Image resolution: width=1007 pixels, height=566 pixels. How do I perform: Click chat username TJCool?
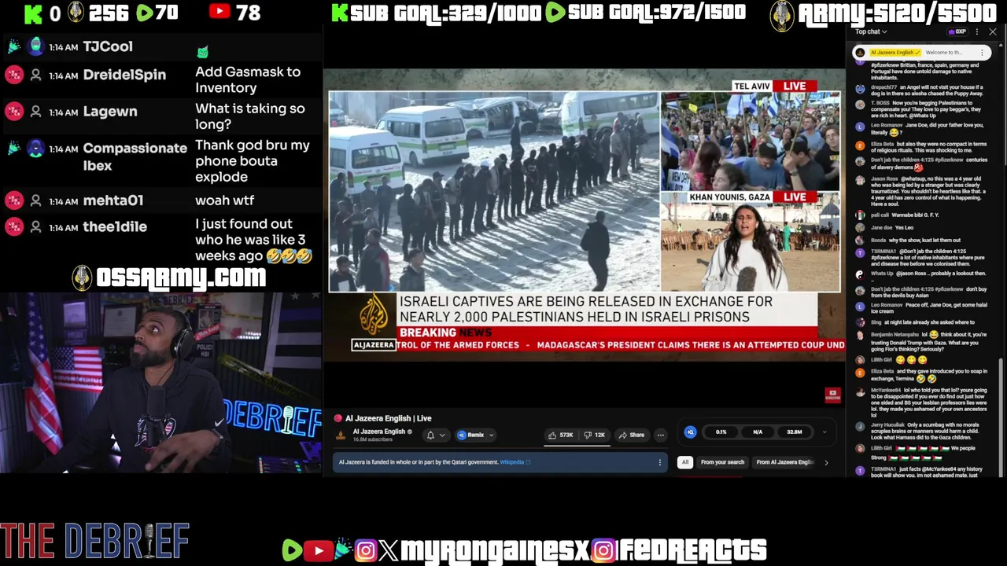[108, 46]
